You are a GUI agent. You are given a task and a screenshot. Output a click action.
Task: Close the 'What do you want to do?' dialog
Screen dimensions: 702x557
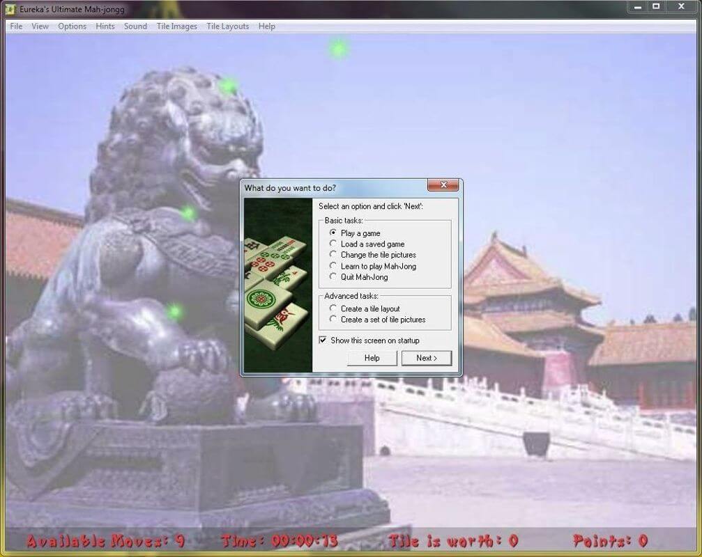coord(443,185)
